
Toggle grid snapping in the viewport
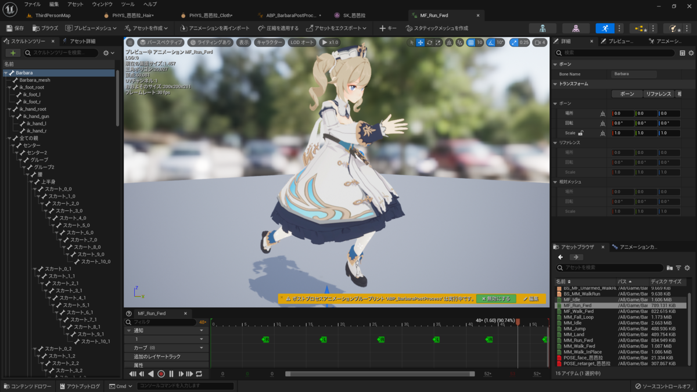point(471,42)
